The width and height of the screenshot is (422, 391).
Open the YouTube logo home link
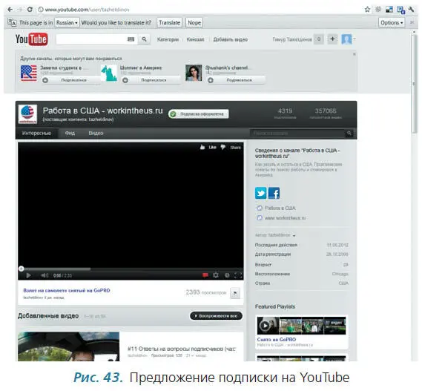tap(31, 39)
